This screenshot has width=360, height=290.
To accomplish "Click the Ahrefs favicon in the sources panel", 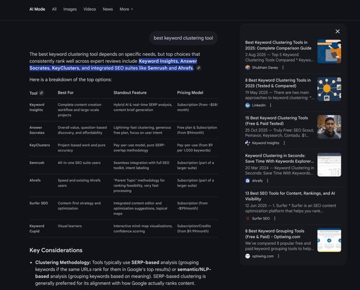I will (x=247, y=181).
